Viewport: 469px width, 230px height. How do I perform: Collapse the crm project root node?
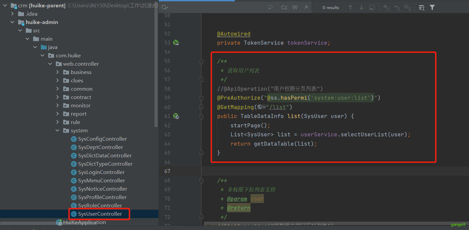pos(5,6)
